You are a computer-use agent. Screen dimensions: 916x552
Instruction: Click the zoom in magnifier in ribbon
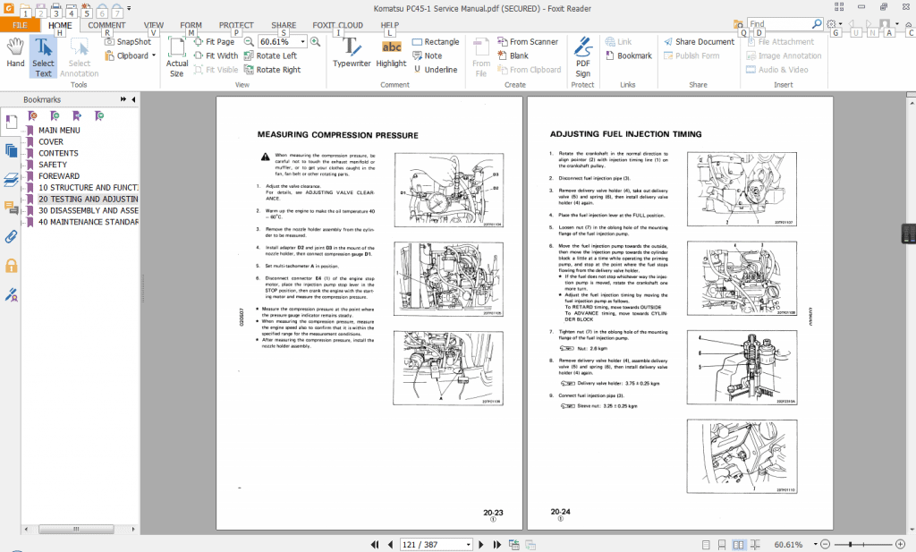point(316,41)
